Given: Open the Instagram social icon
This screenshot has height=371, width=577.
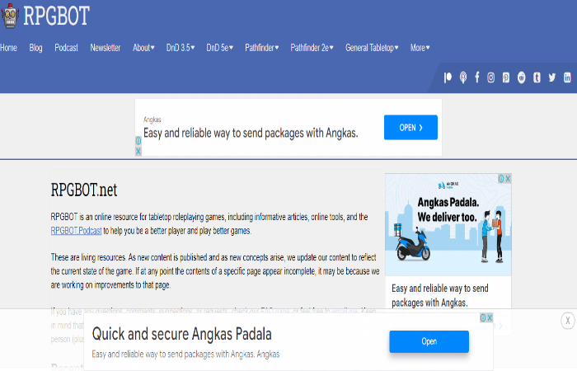Looking at the screenshot, I should point(490,77).
